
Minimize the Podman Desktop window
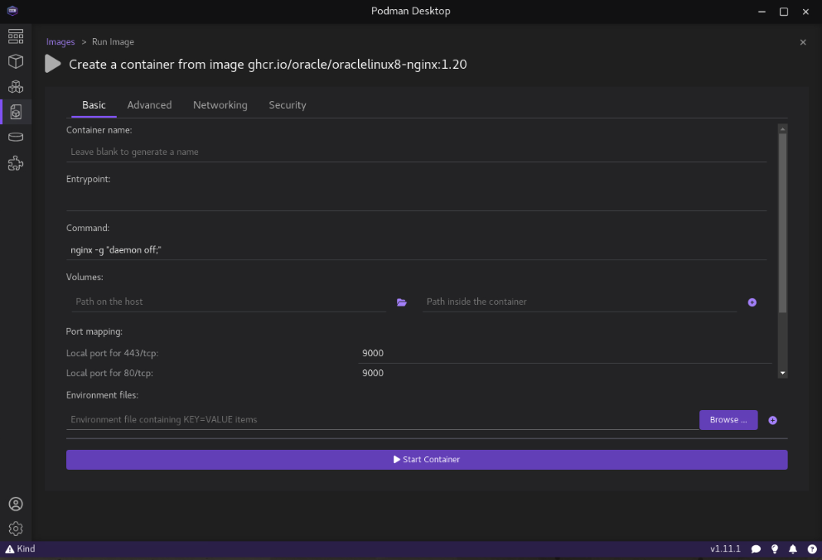coord(762,12)
